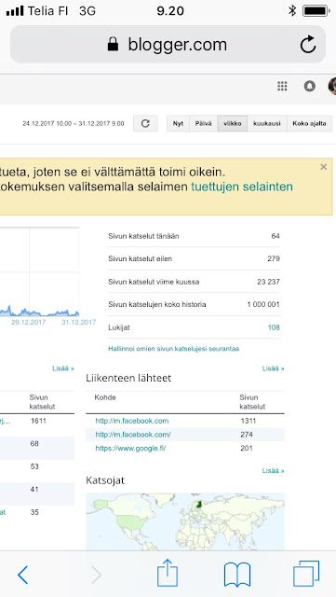336x597 pixels.
Task: Tap the blogger.com address field
Action: coord(168,45)
